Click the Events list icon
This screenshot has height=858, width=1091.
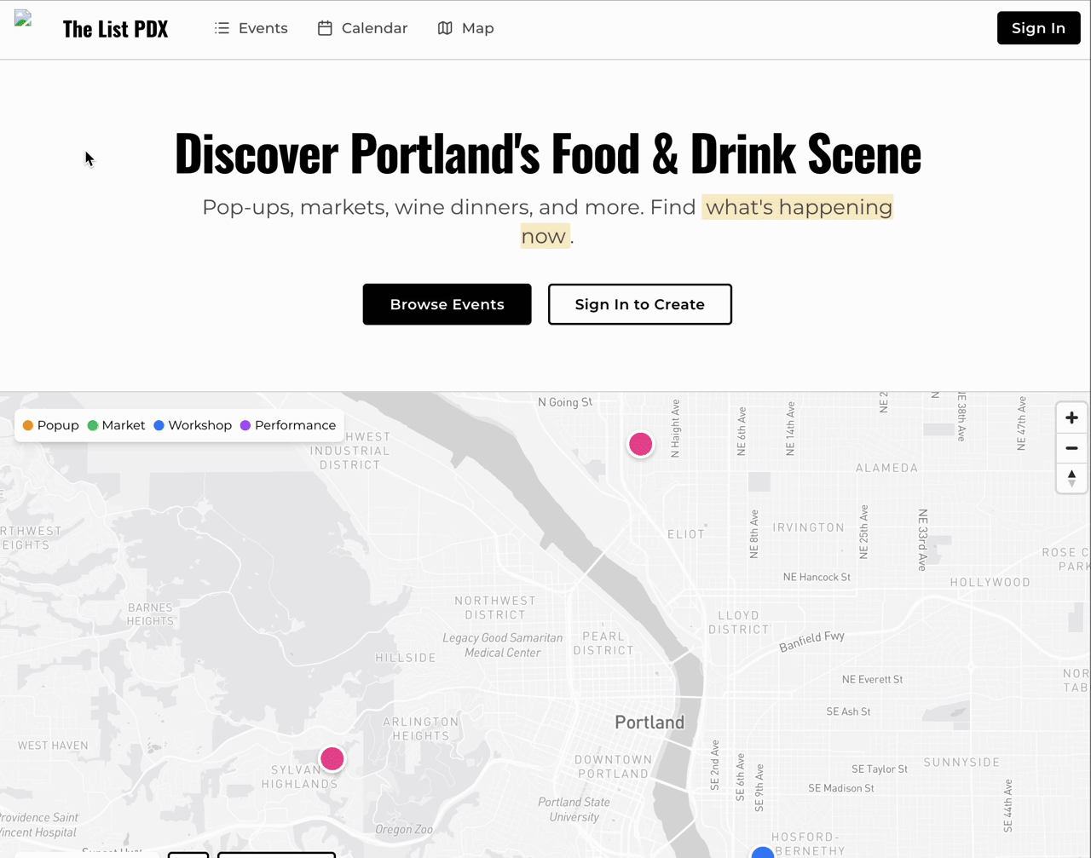pos(222,28)
